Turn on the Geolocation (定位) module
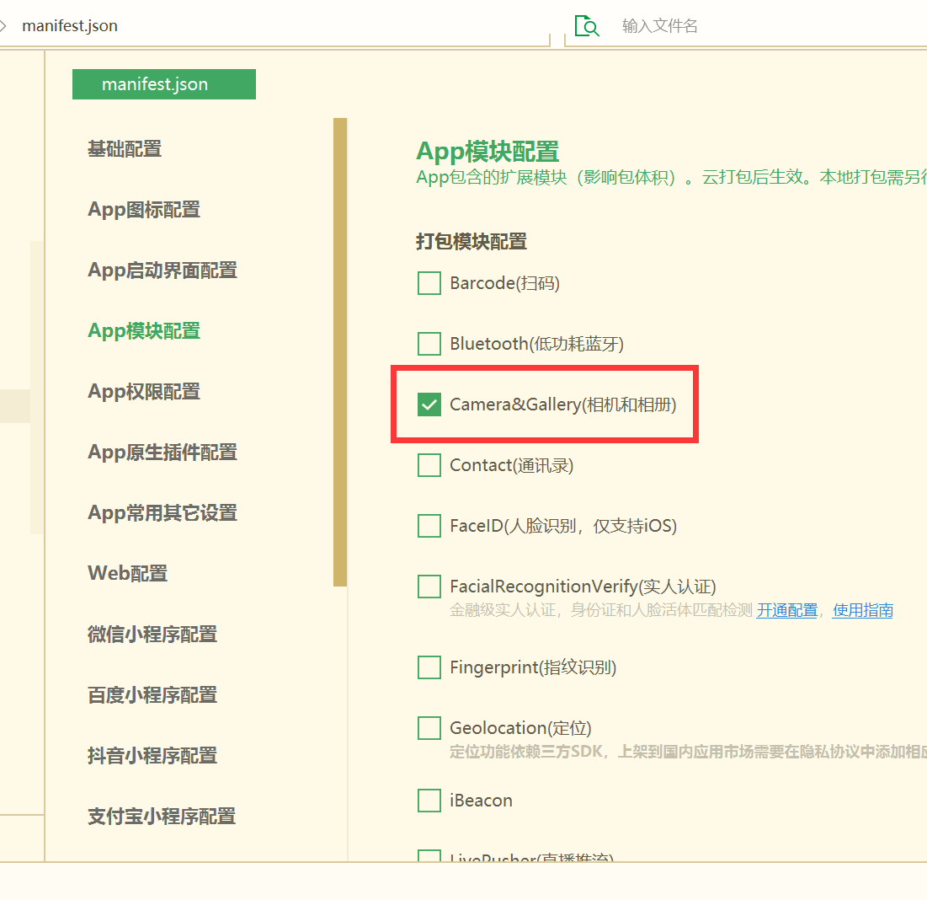The image size is (927, 900). (x=429, y=728)
